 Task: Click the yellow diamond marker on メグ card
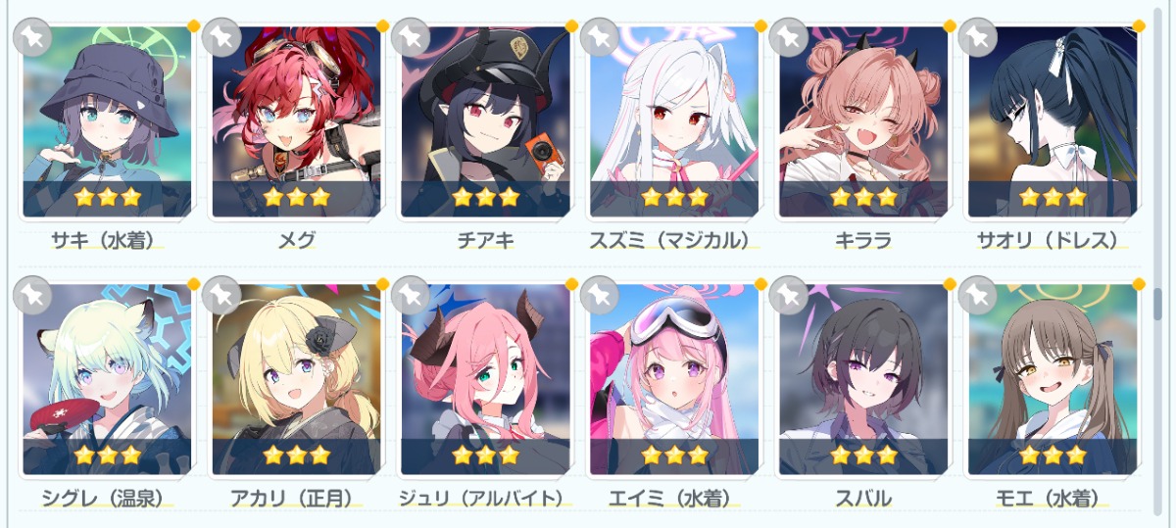point(382,24)
